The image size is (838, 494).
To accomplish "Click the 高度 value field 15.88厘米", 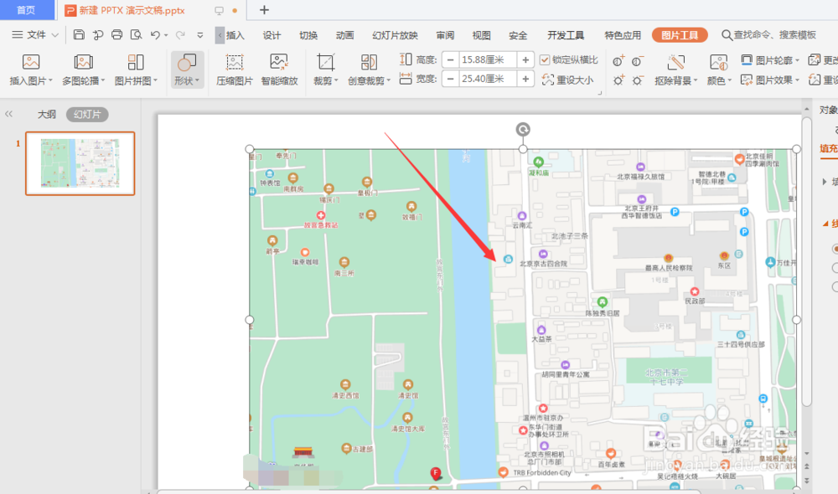I will click(488, 59).
